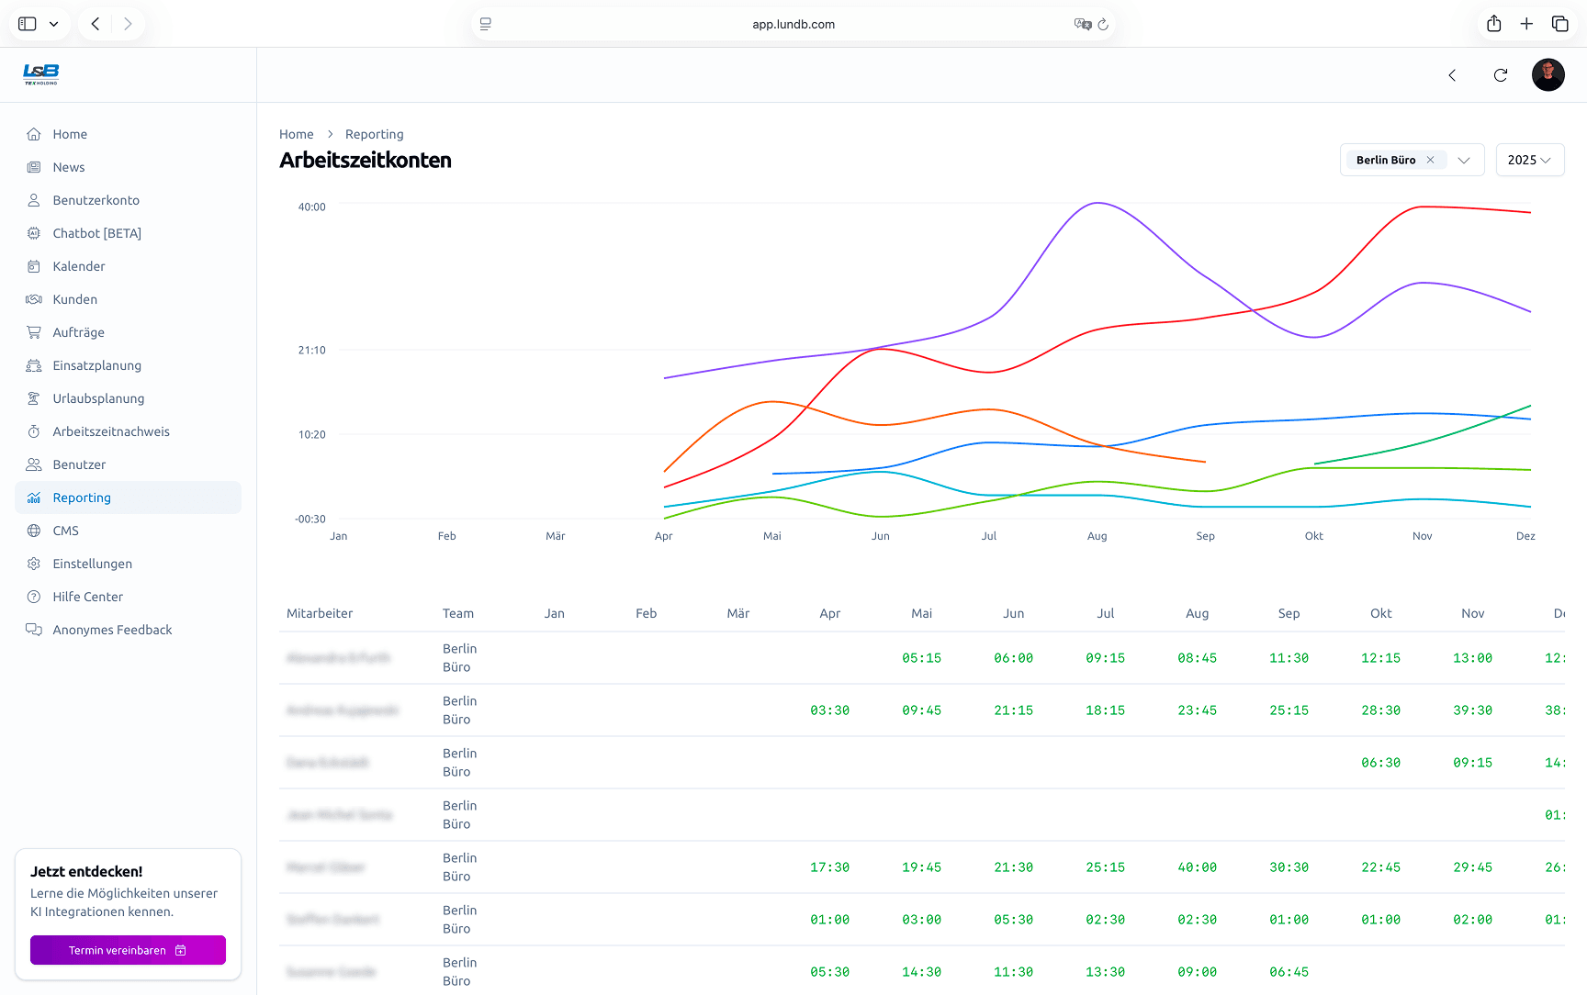Click the Home breadcrumb link
The height and width of the screenshot is (995, 1587).
296,134
